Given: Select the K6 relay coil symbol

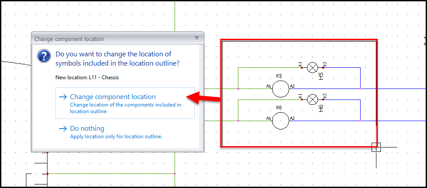Looking at the screenshot, I should [x=281, y=121].
